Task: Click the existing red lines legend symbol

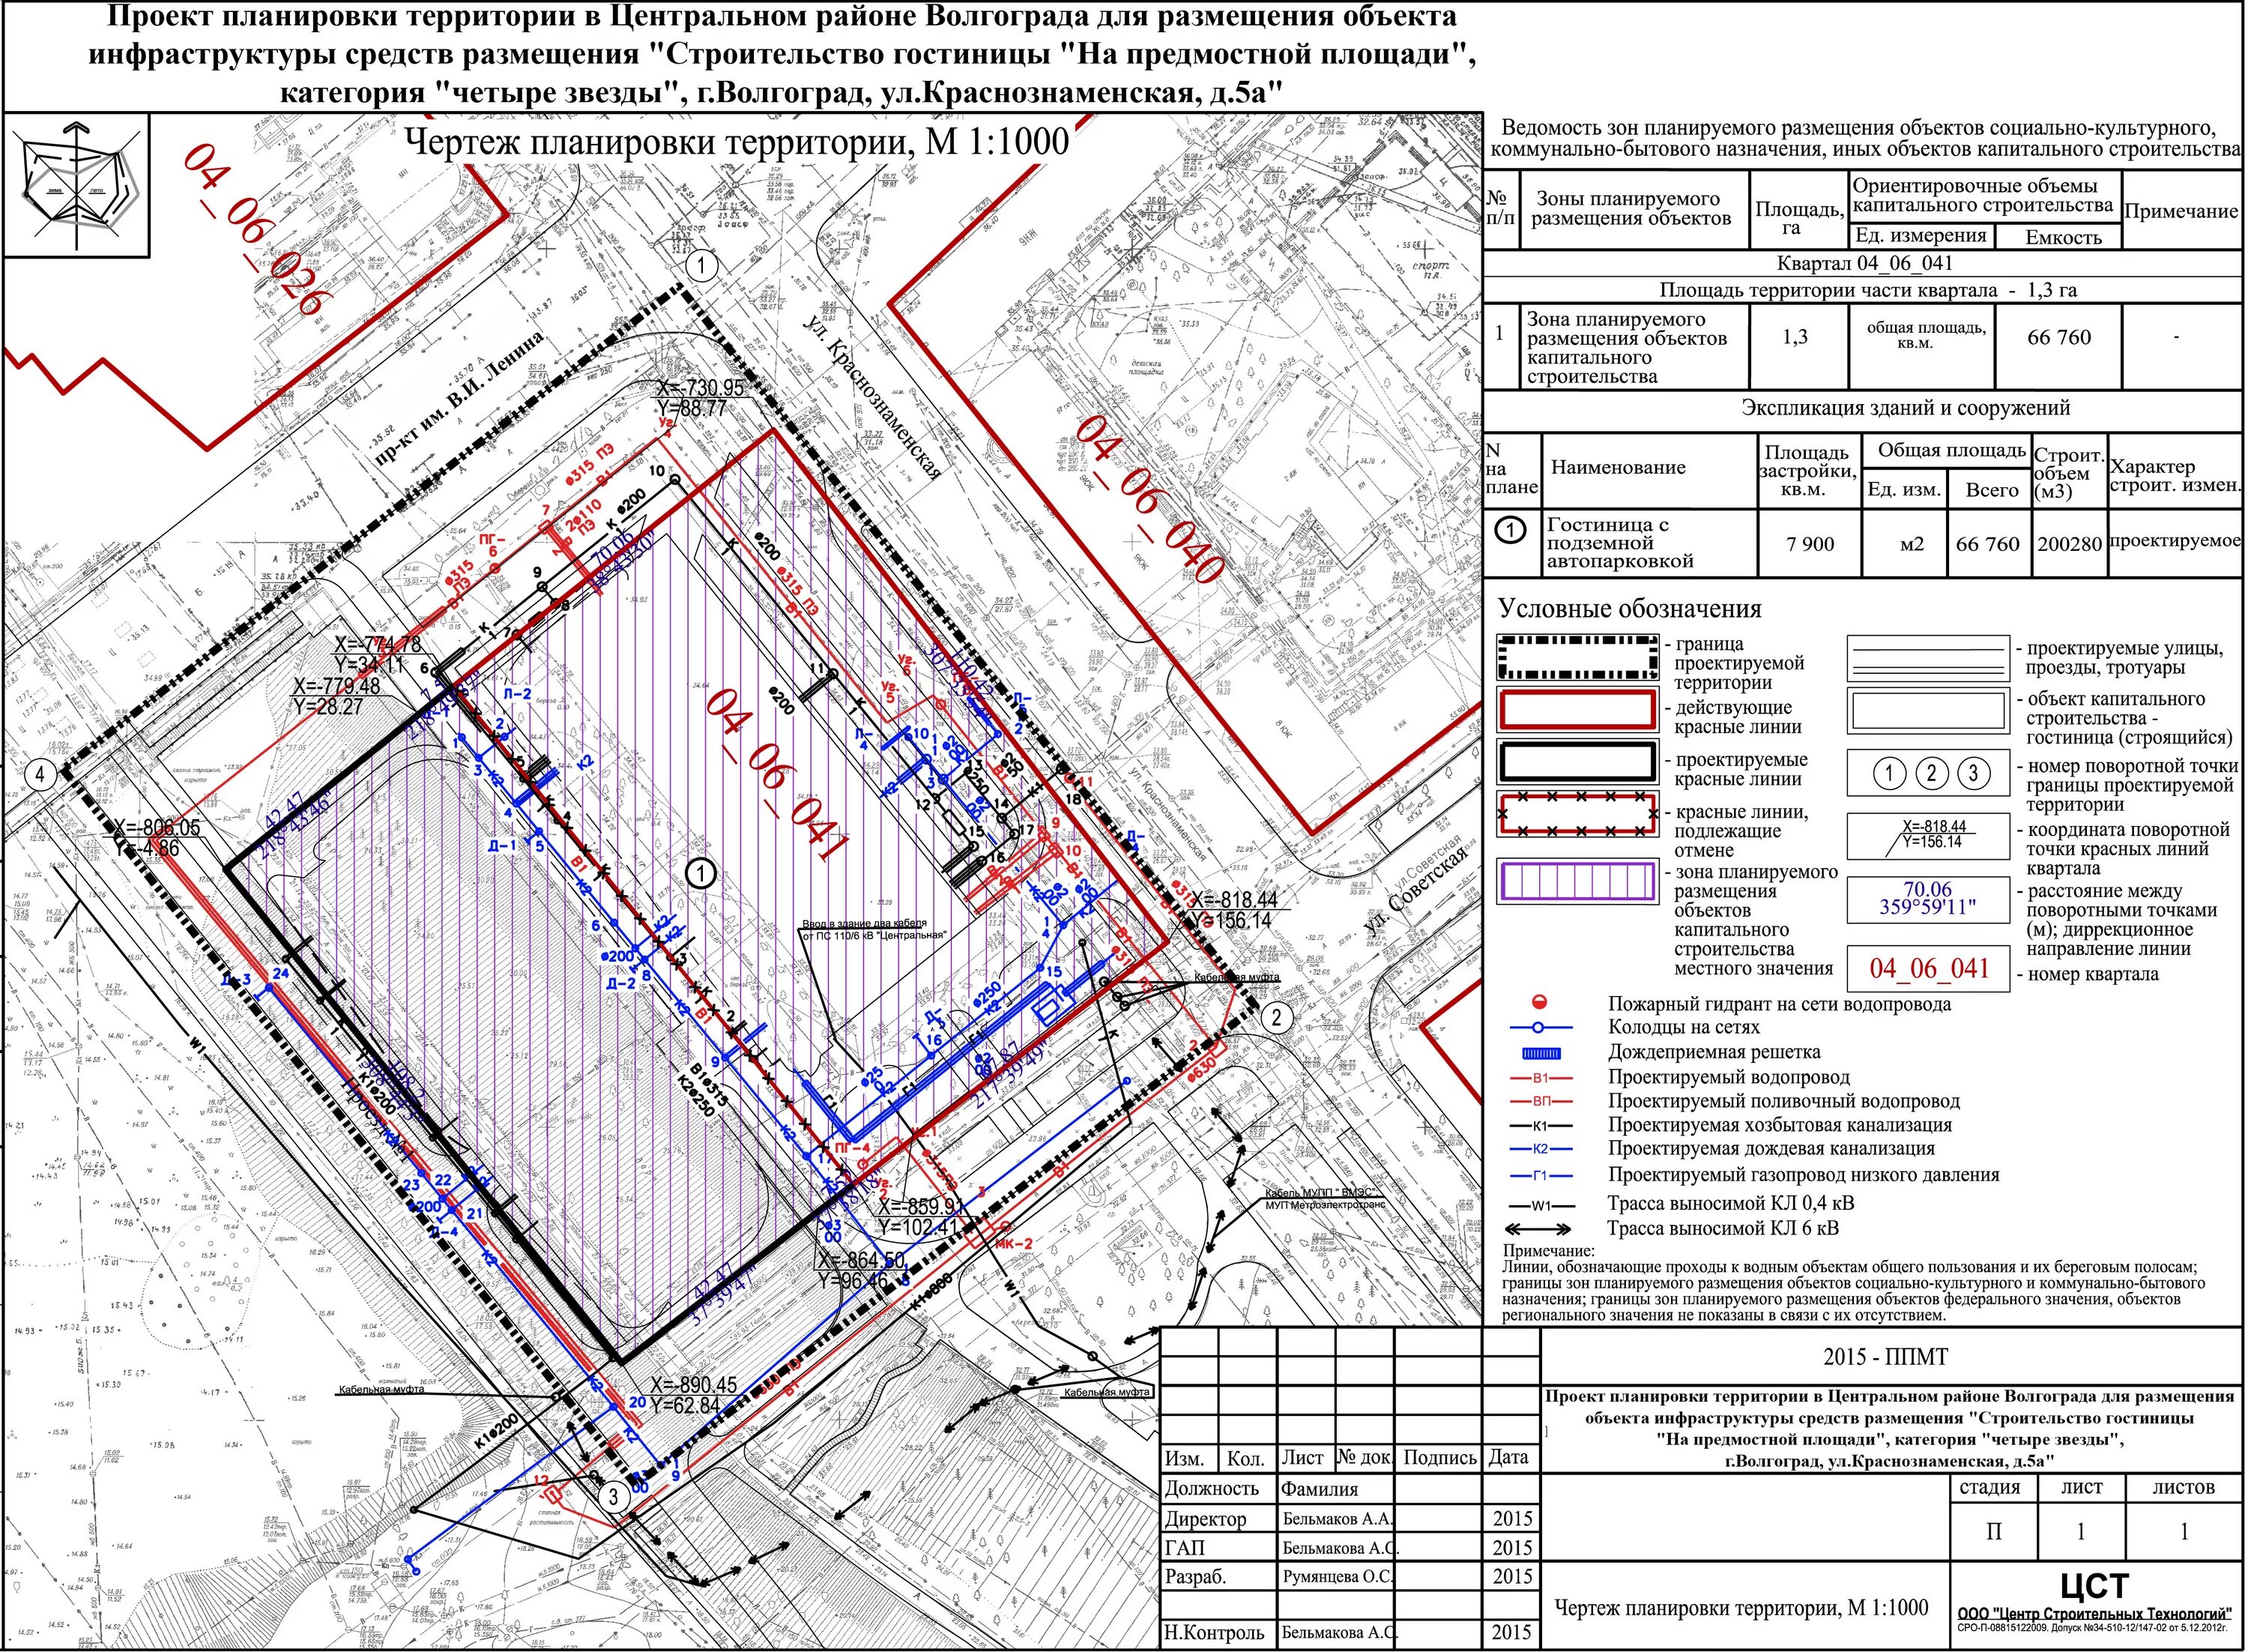Action: coord(1578,710)
